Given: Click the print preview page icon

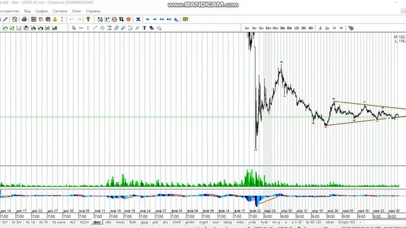Looking at the screenshot, I should pyautogui.click(x=15, y=20).
